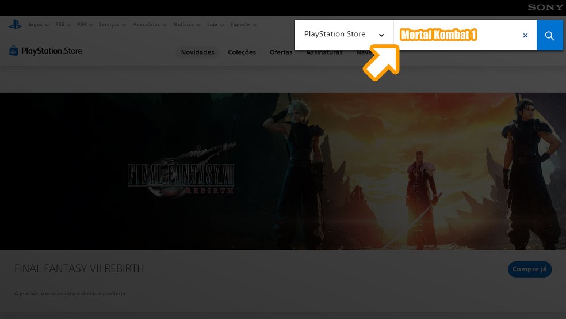The width and height of the screenshot is (566, 319).
Task: Expand the PS4 menu
Action: [85, 25]
